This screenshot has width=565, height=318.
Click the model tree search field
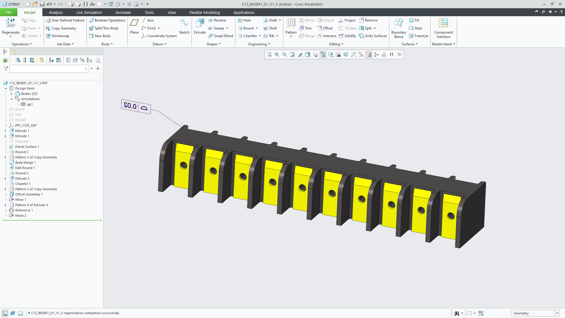pyautogui.click(x=49, y=69)
